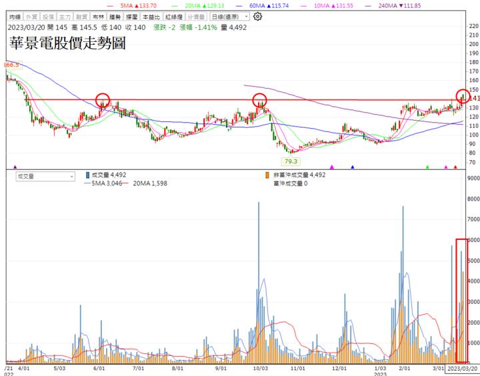The image size is (480, 376).
Task: Click the magenta triangle marker before 12/01
Action: point(331,167)
